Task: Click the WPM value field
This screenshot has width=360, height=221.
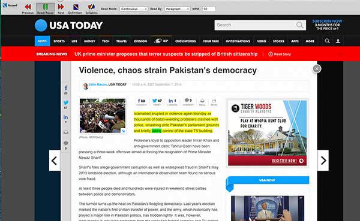Action: (x=209, y=9)
